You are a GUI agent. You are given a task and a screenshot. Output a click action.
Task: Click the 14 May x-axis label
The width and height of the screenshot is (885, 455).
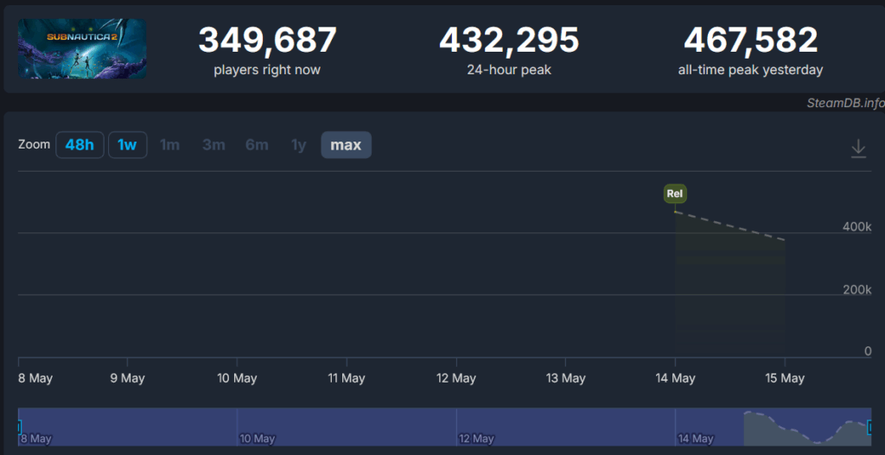675,378
